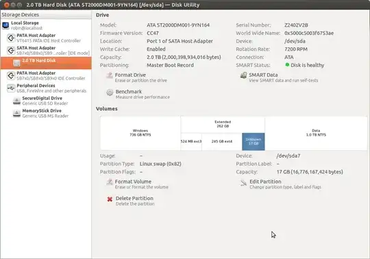Click the firmware version CC47
Image resolution: width=370 pixels, height=259 pixels.
153,33
